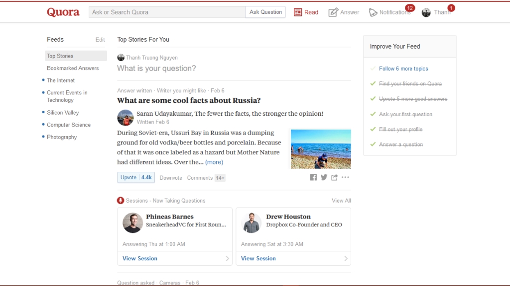Select Top Stories feed
The image size is (510, 286).
point(76,56)
